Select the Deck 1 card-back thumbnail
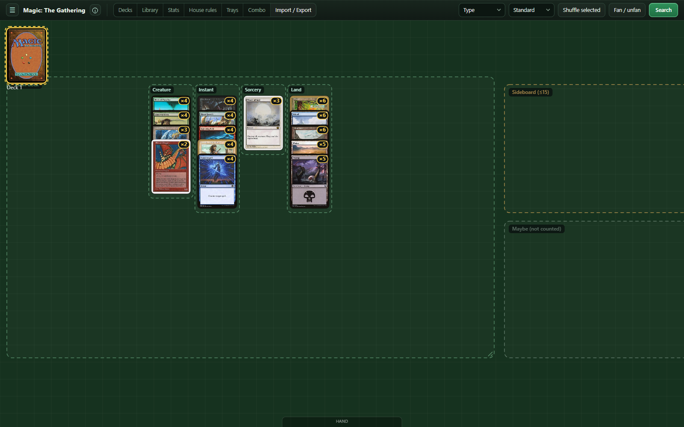The height and width of the screenshot is (427, 684). point(27,55)
